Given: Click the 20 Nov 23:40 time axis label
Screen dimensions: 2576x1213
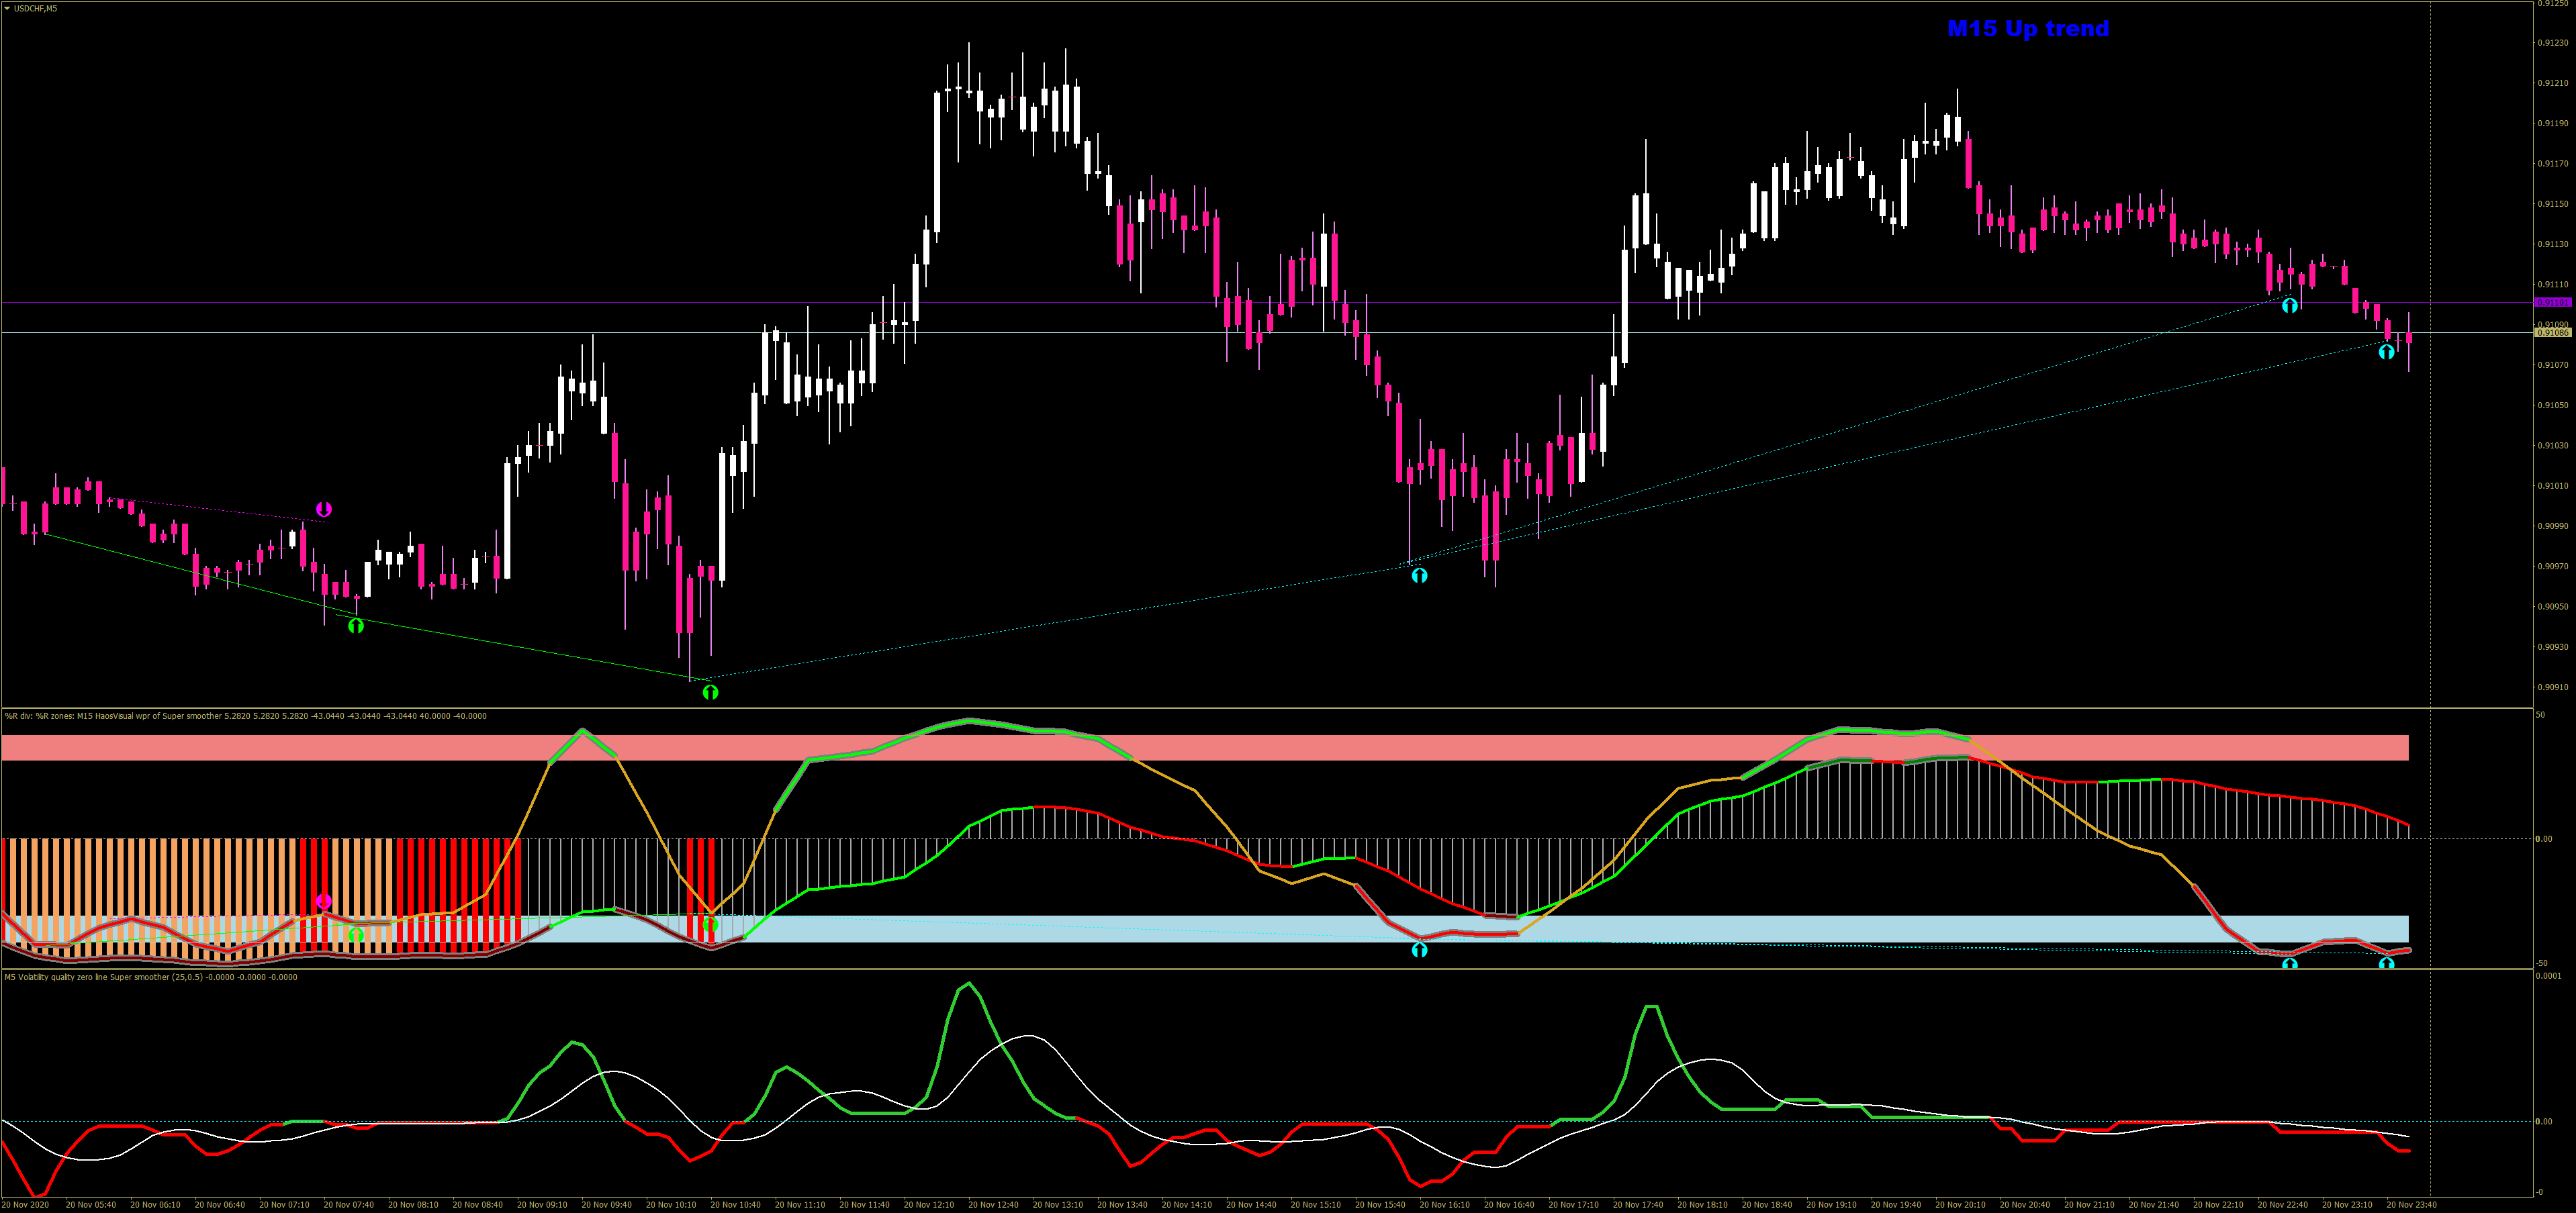Looking at the screenshot, I should [x=2411, y=1205].
